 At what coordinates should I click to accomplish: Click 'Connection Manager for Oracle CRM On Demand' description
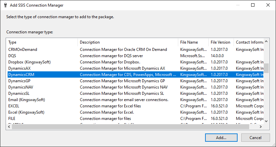pyautogui.click(x=123, y=50)
